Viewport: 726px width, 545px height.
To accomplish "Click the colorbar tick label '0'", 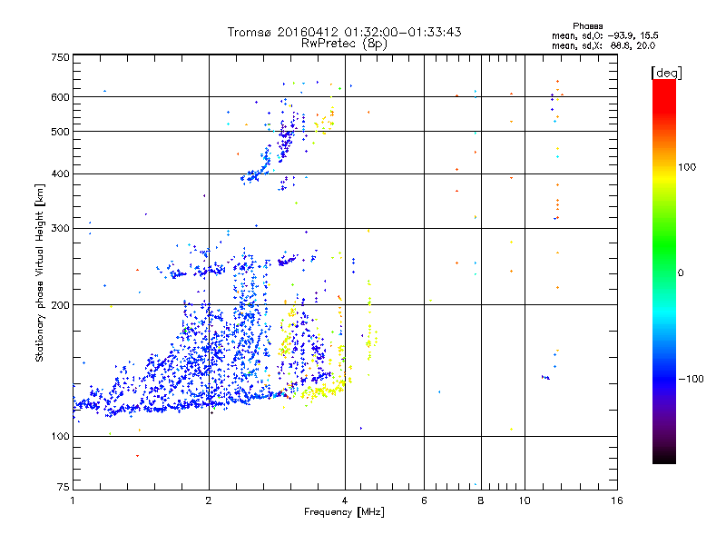I will tap(680, 273).
